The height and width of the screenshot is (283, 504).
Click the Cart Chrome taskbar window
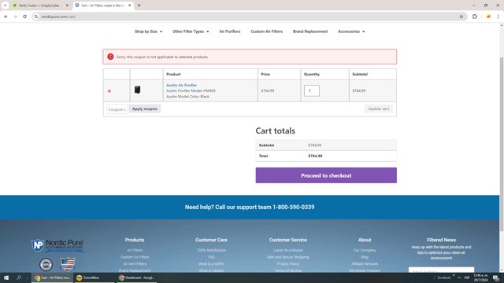(52, 277)
